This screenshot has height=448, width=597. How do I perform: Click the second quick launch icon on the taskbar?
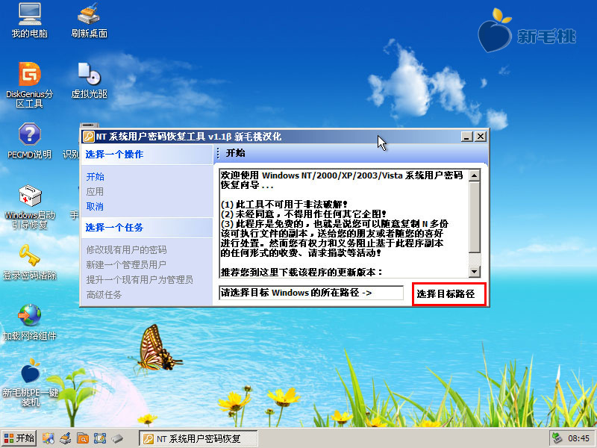[x=66, y=438]
